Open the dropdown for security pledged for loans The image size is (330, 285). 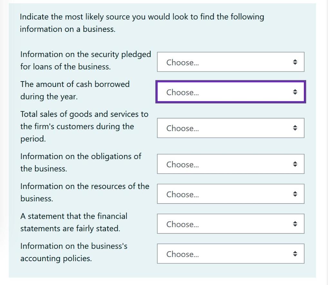[230, 62]
